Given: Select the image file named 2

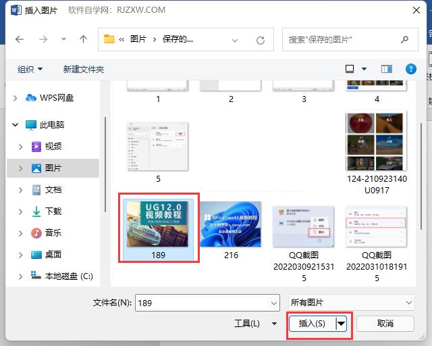Looking at the screenshot, I should [231, 92].
